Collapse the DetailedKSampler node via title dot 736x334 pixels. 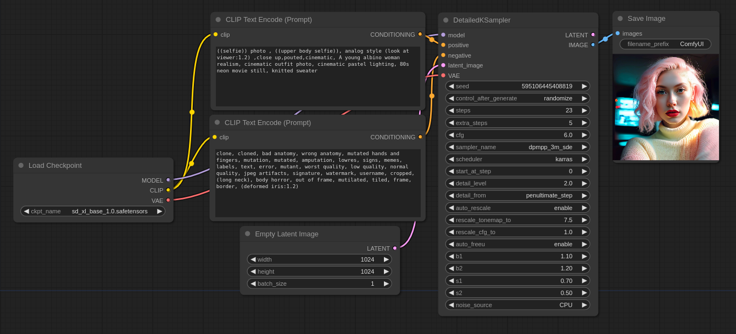[x=445, y=20]
